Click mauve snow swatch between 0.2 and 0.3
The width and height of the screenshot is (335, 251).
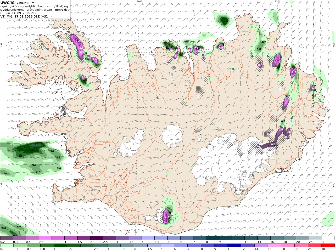[7, 238]
